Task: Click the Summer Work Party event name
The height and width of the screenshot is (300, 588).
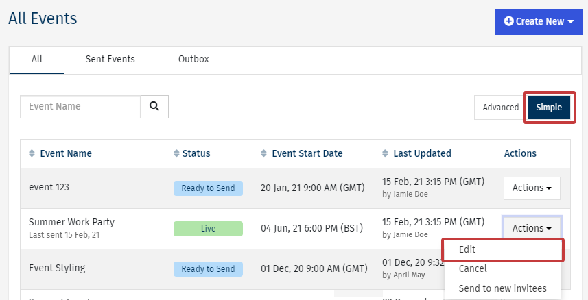Action: pos(71,222)
